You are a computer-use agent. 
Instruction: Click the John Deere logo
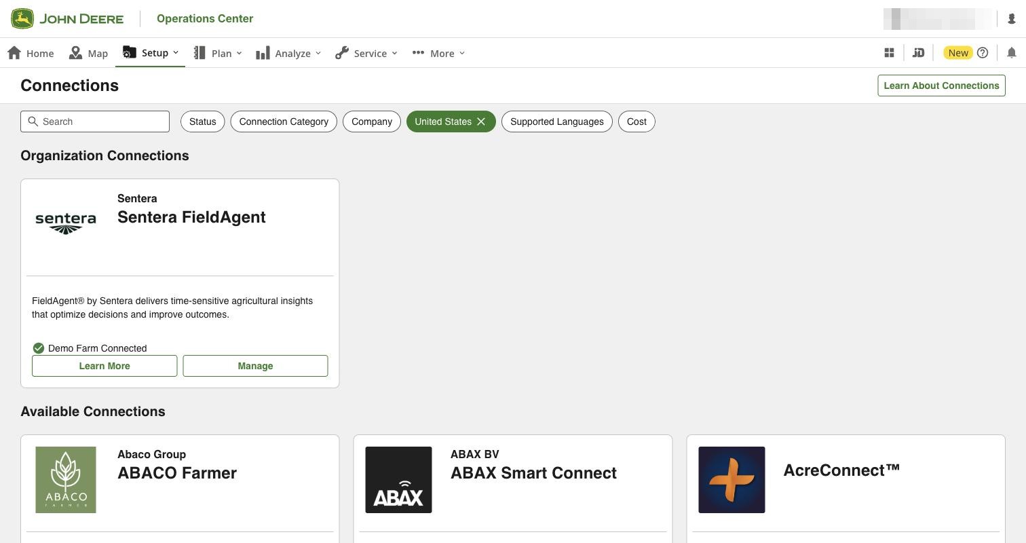(67, 18)
